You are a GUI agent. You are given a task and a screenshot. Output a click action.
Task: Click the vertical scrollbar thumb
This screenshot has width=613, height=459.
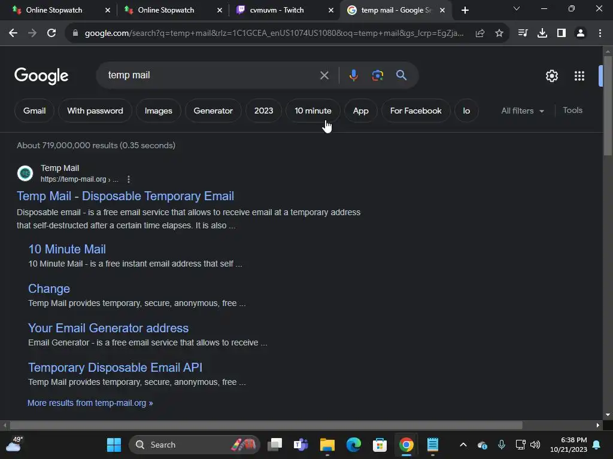click(607, 105)
